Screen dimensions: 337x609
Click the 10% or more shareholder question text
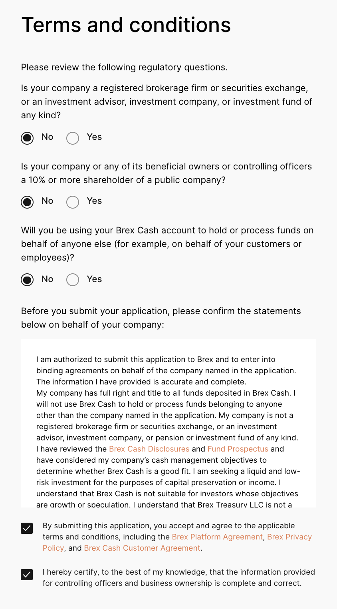coord(167,173)
